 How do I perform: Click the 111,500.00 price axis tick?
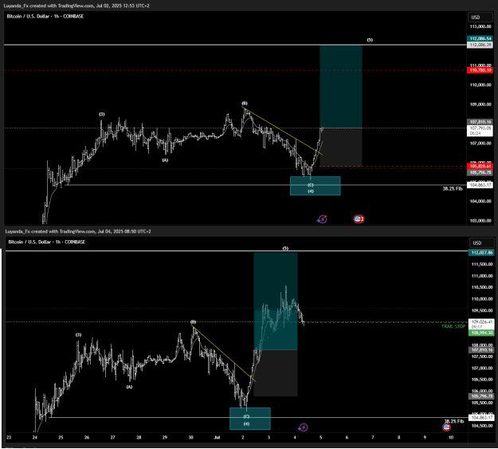click(x=482, y=264)
